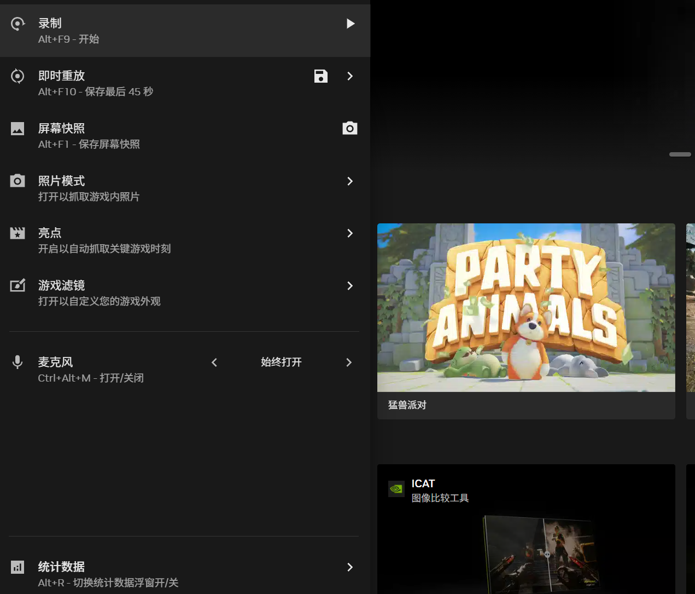Click the 打开以自定义您的游戏外观 description
The width and height of the screenshot is (695, 594).
point(99,302)
